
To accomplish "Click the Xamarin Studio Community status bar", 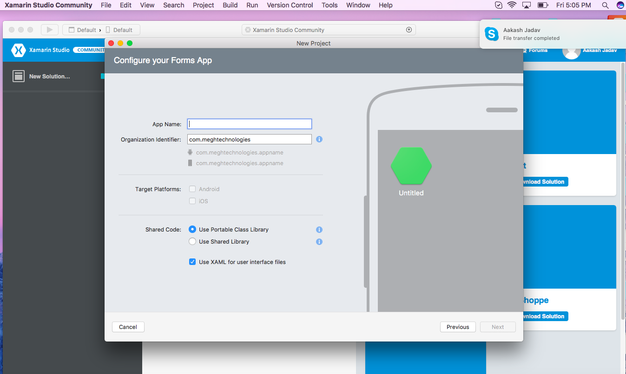I will [x=329, y=30].
